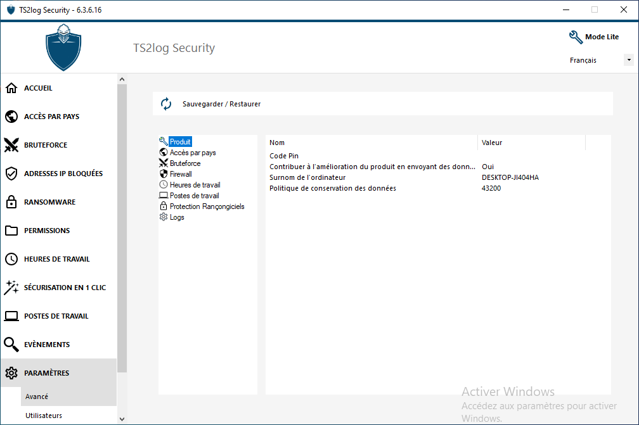Click the wrench icon of Produit tree node
Image resolution: width=639 pixels, height=425 pixels.
tap(164, 141)
